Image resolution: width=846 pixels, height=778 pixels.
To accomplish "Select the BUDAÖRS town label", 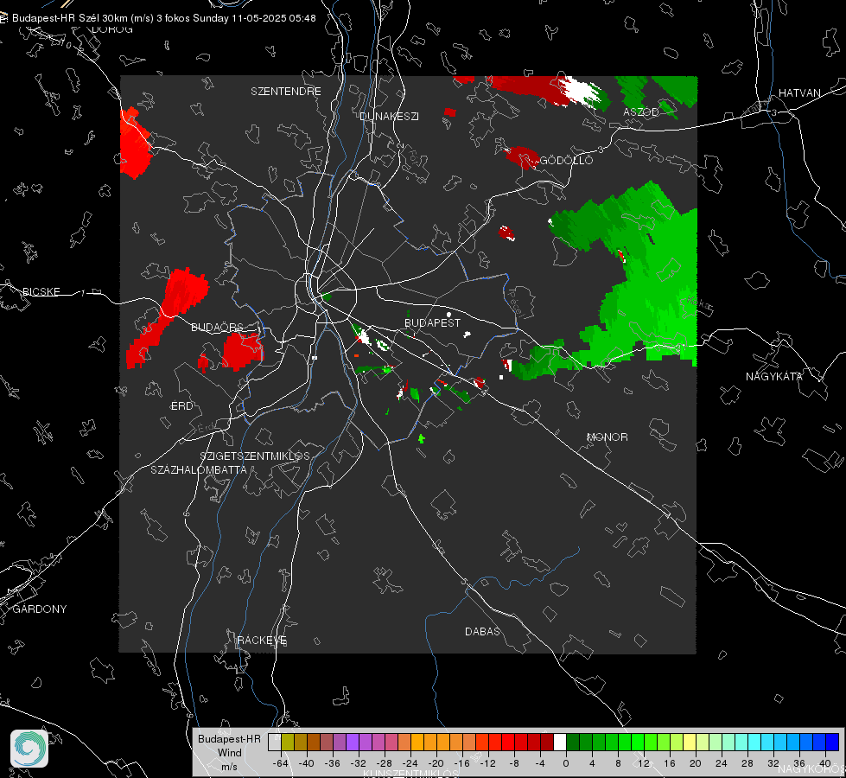I will pyautogui.click(x=217, y=327).
